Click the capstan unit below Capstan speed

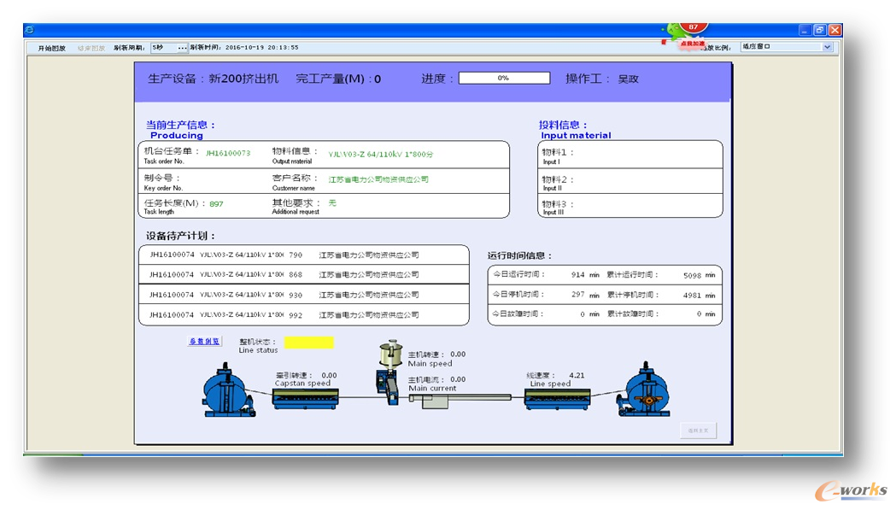point(305,398)
